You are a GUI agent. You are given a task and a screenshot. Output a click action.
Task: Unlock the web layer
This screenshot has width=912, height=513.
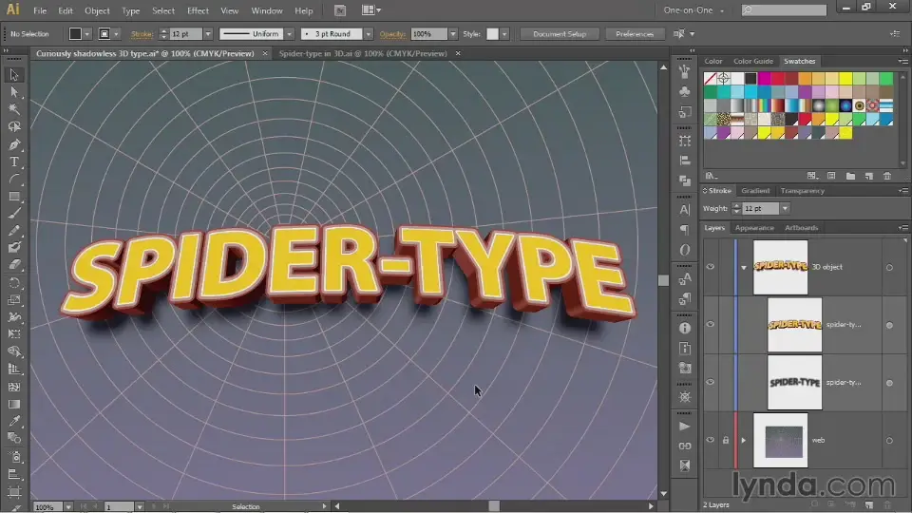click(x=726, y=440)
